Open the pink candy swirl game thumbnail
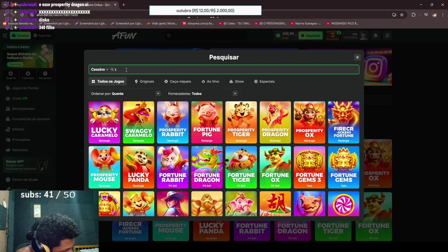 [344, 204]
